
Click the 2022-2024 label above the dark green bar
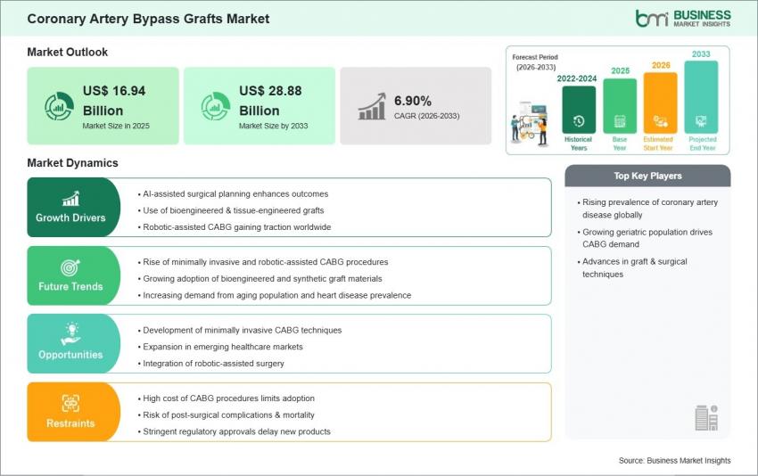click(577, 78)
